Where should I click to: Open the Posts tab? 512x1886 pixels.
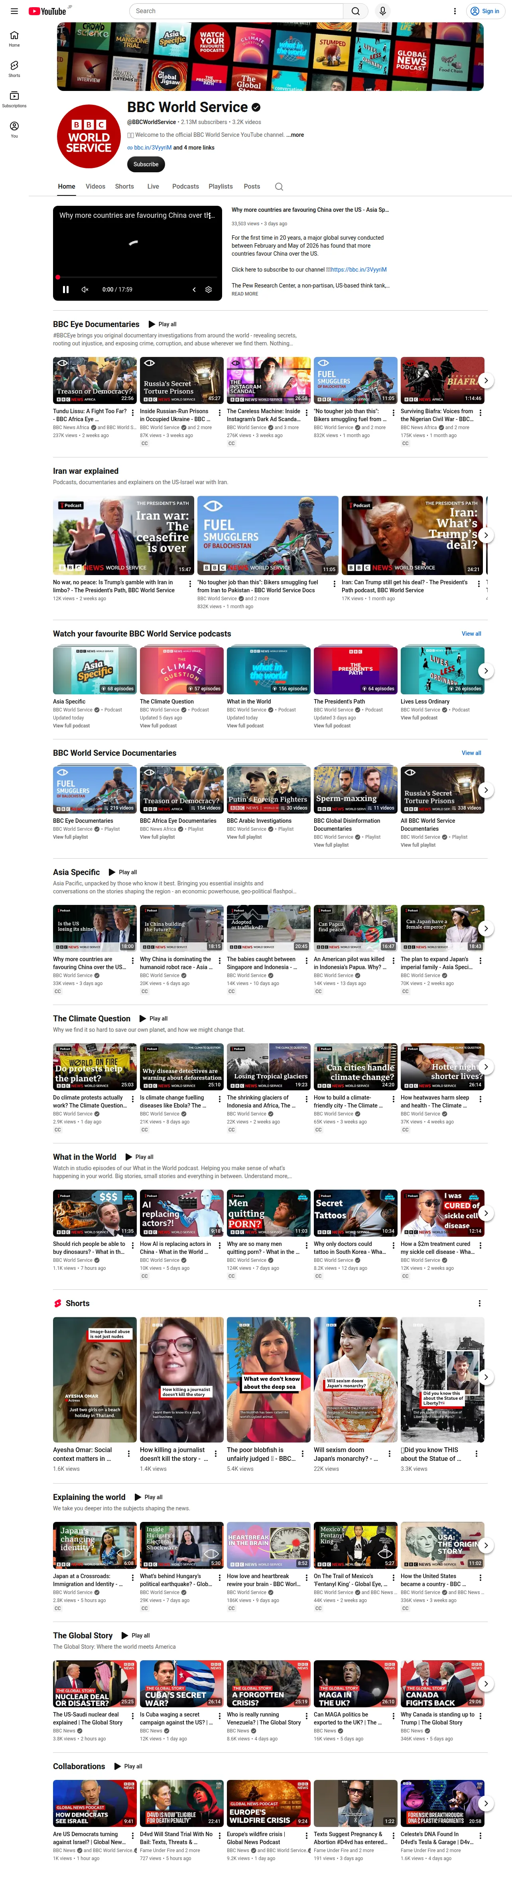click(x=252, y=187)
